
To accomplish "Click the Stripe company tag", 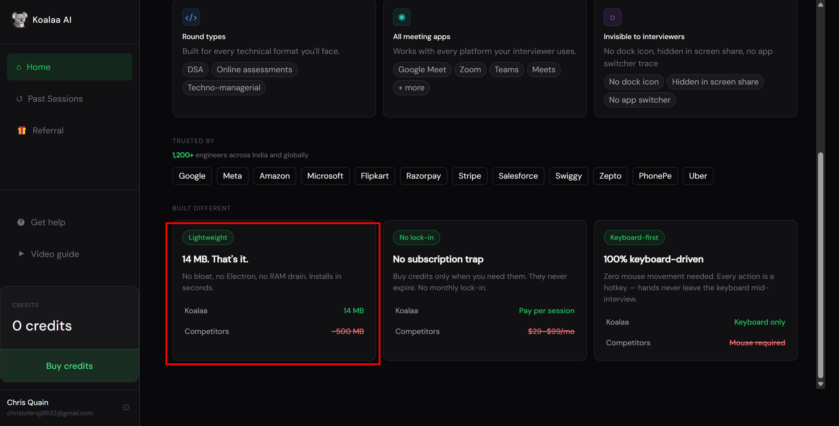I will coord(469,176).
